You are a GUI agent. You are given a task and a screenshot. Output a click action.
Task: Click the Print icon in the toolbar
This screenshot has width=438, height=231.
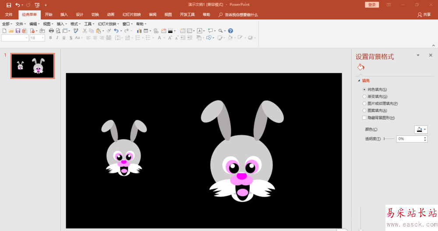pos(51,31)
